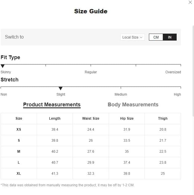The image size is (194, 195).
Task: Click the Size column header
Action: (x=19, y=119)
